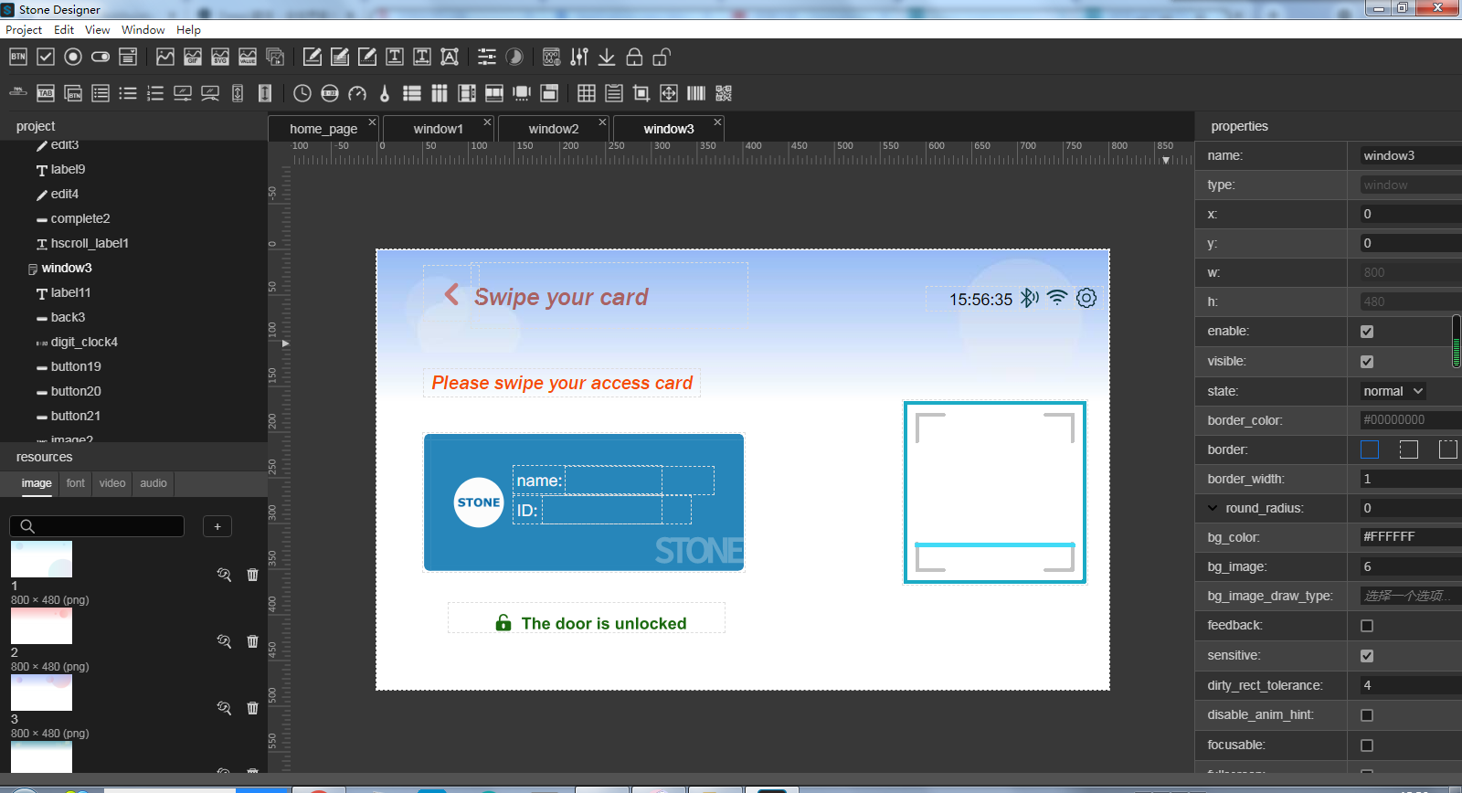Switch to the home_page tab

[323, 129]
